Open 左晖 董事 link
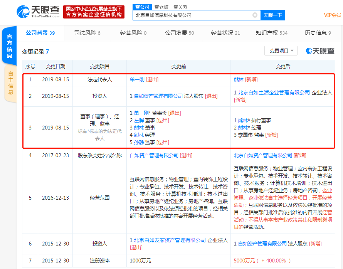Viewport: 343px width, 269px height. click(139, 120)
